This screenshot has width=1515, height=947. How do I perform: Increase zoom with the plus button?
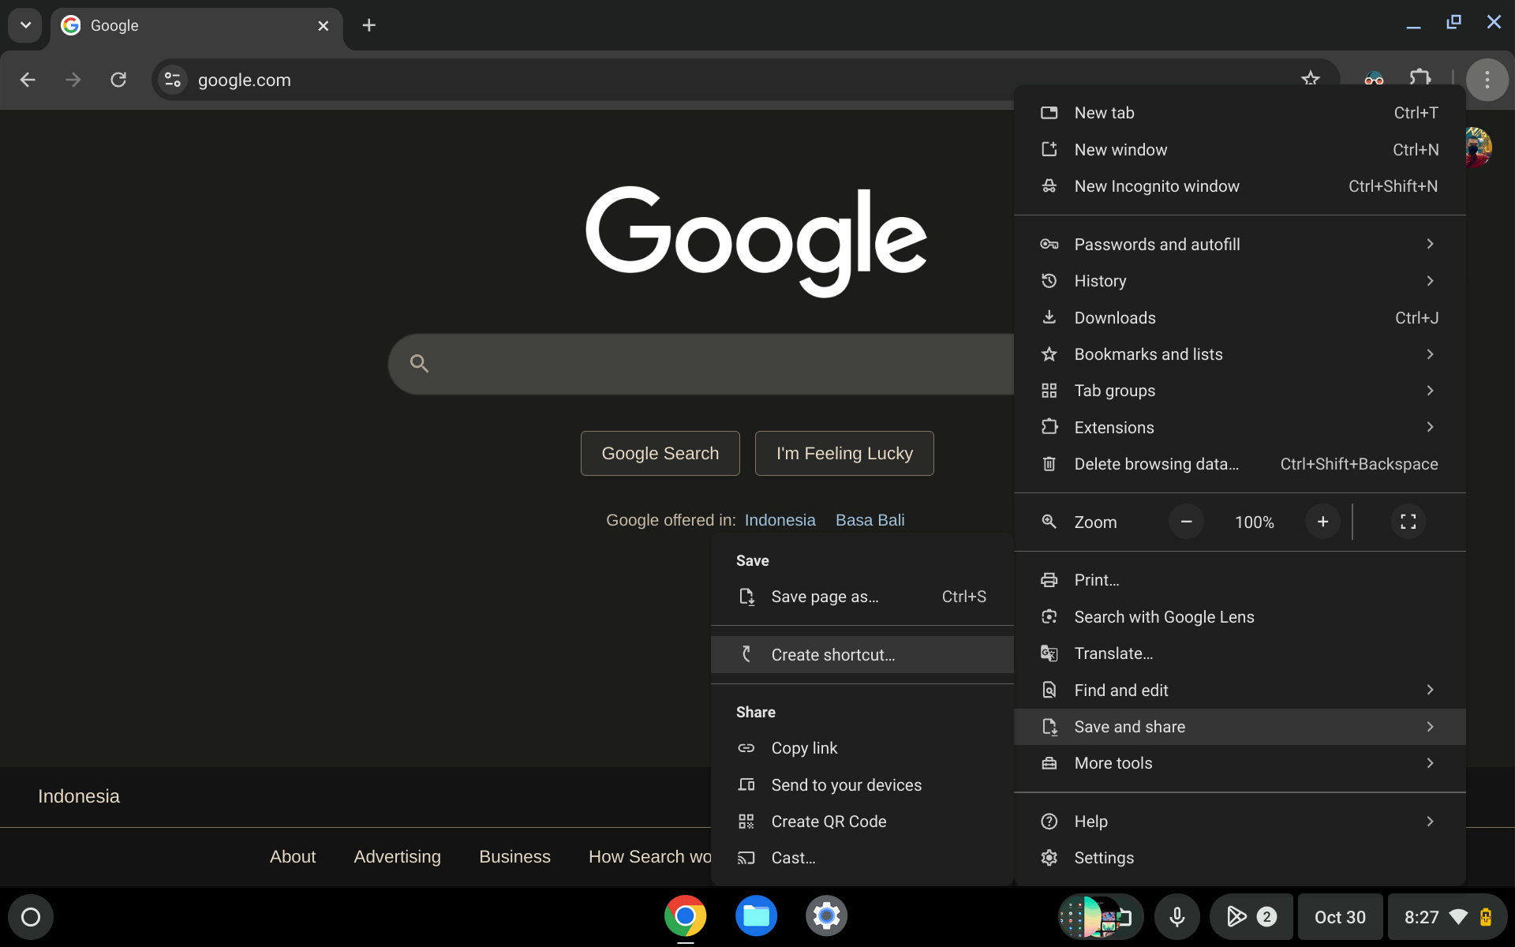1322,522
